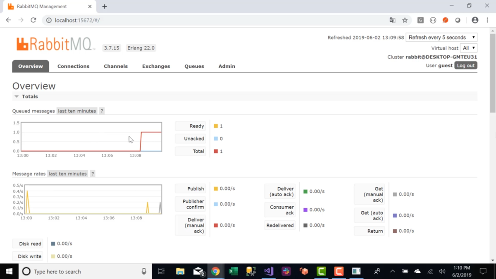This screenshot has width=496, height=279.
Task: Click the browser reload icon
Action: click(33, 20)
